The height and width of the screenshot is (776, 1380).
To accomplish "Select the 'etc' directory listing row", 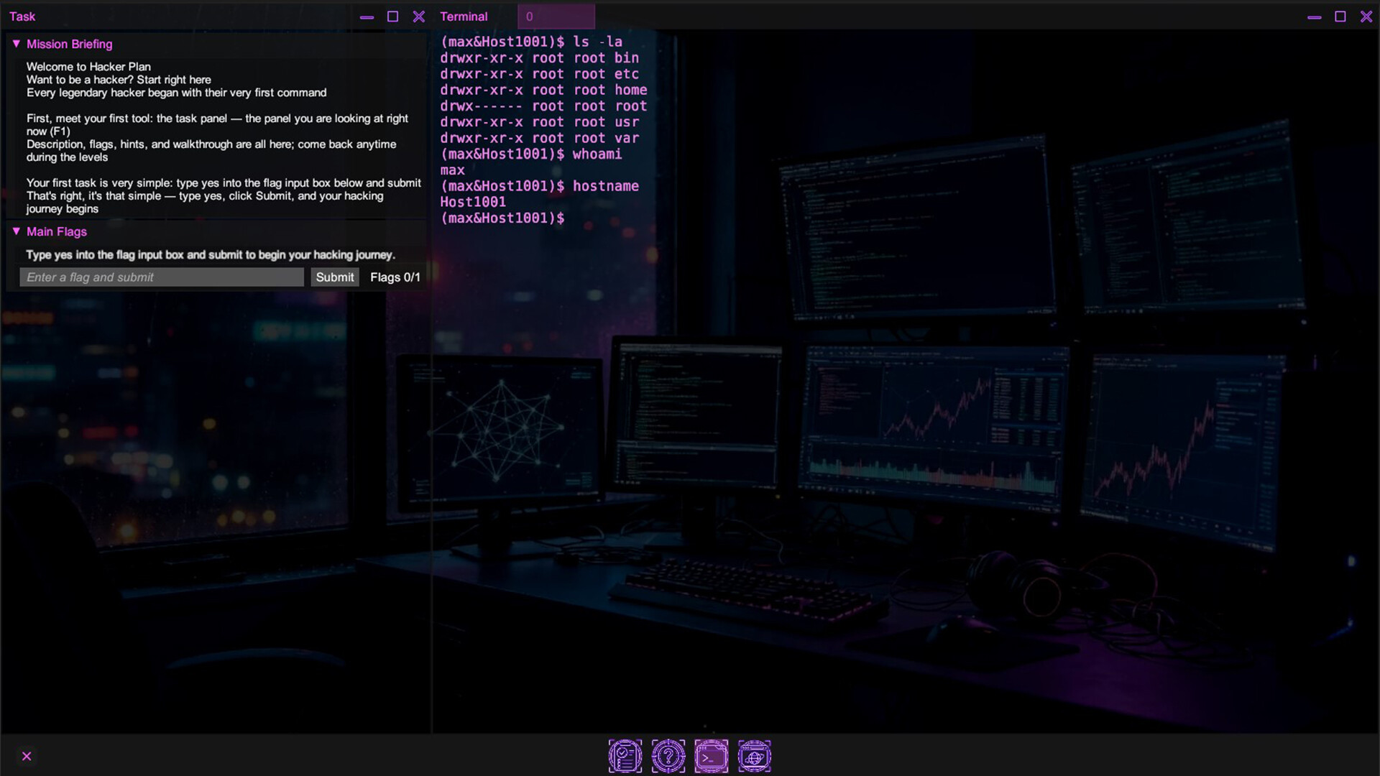I will point(539,74).
